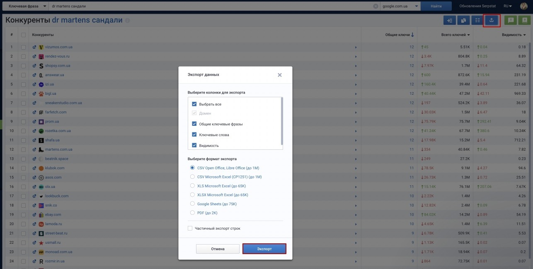The width and height of the screenshot is (533, 269).
Task: Expand row arrow for farfetch.com
Action: [x=356, y=112]
